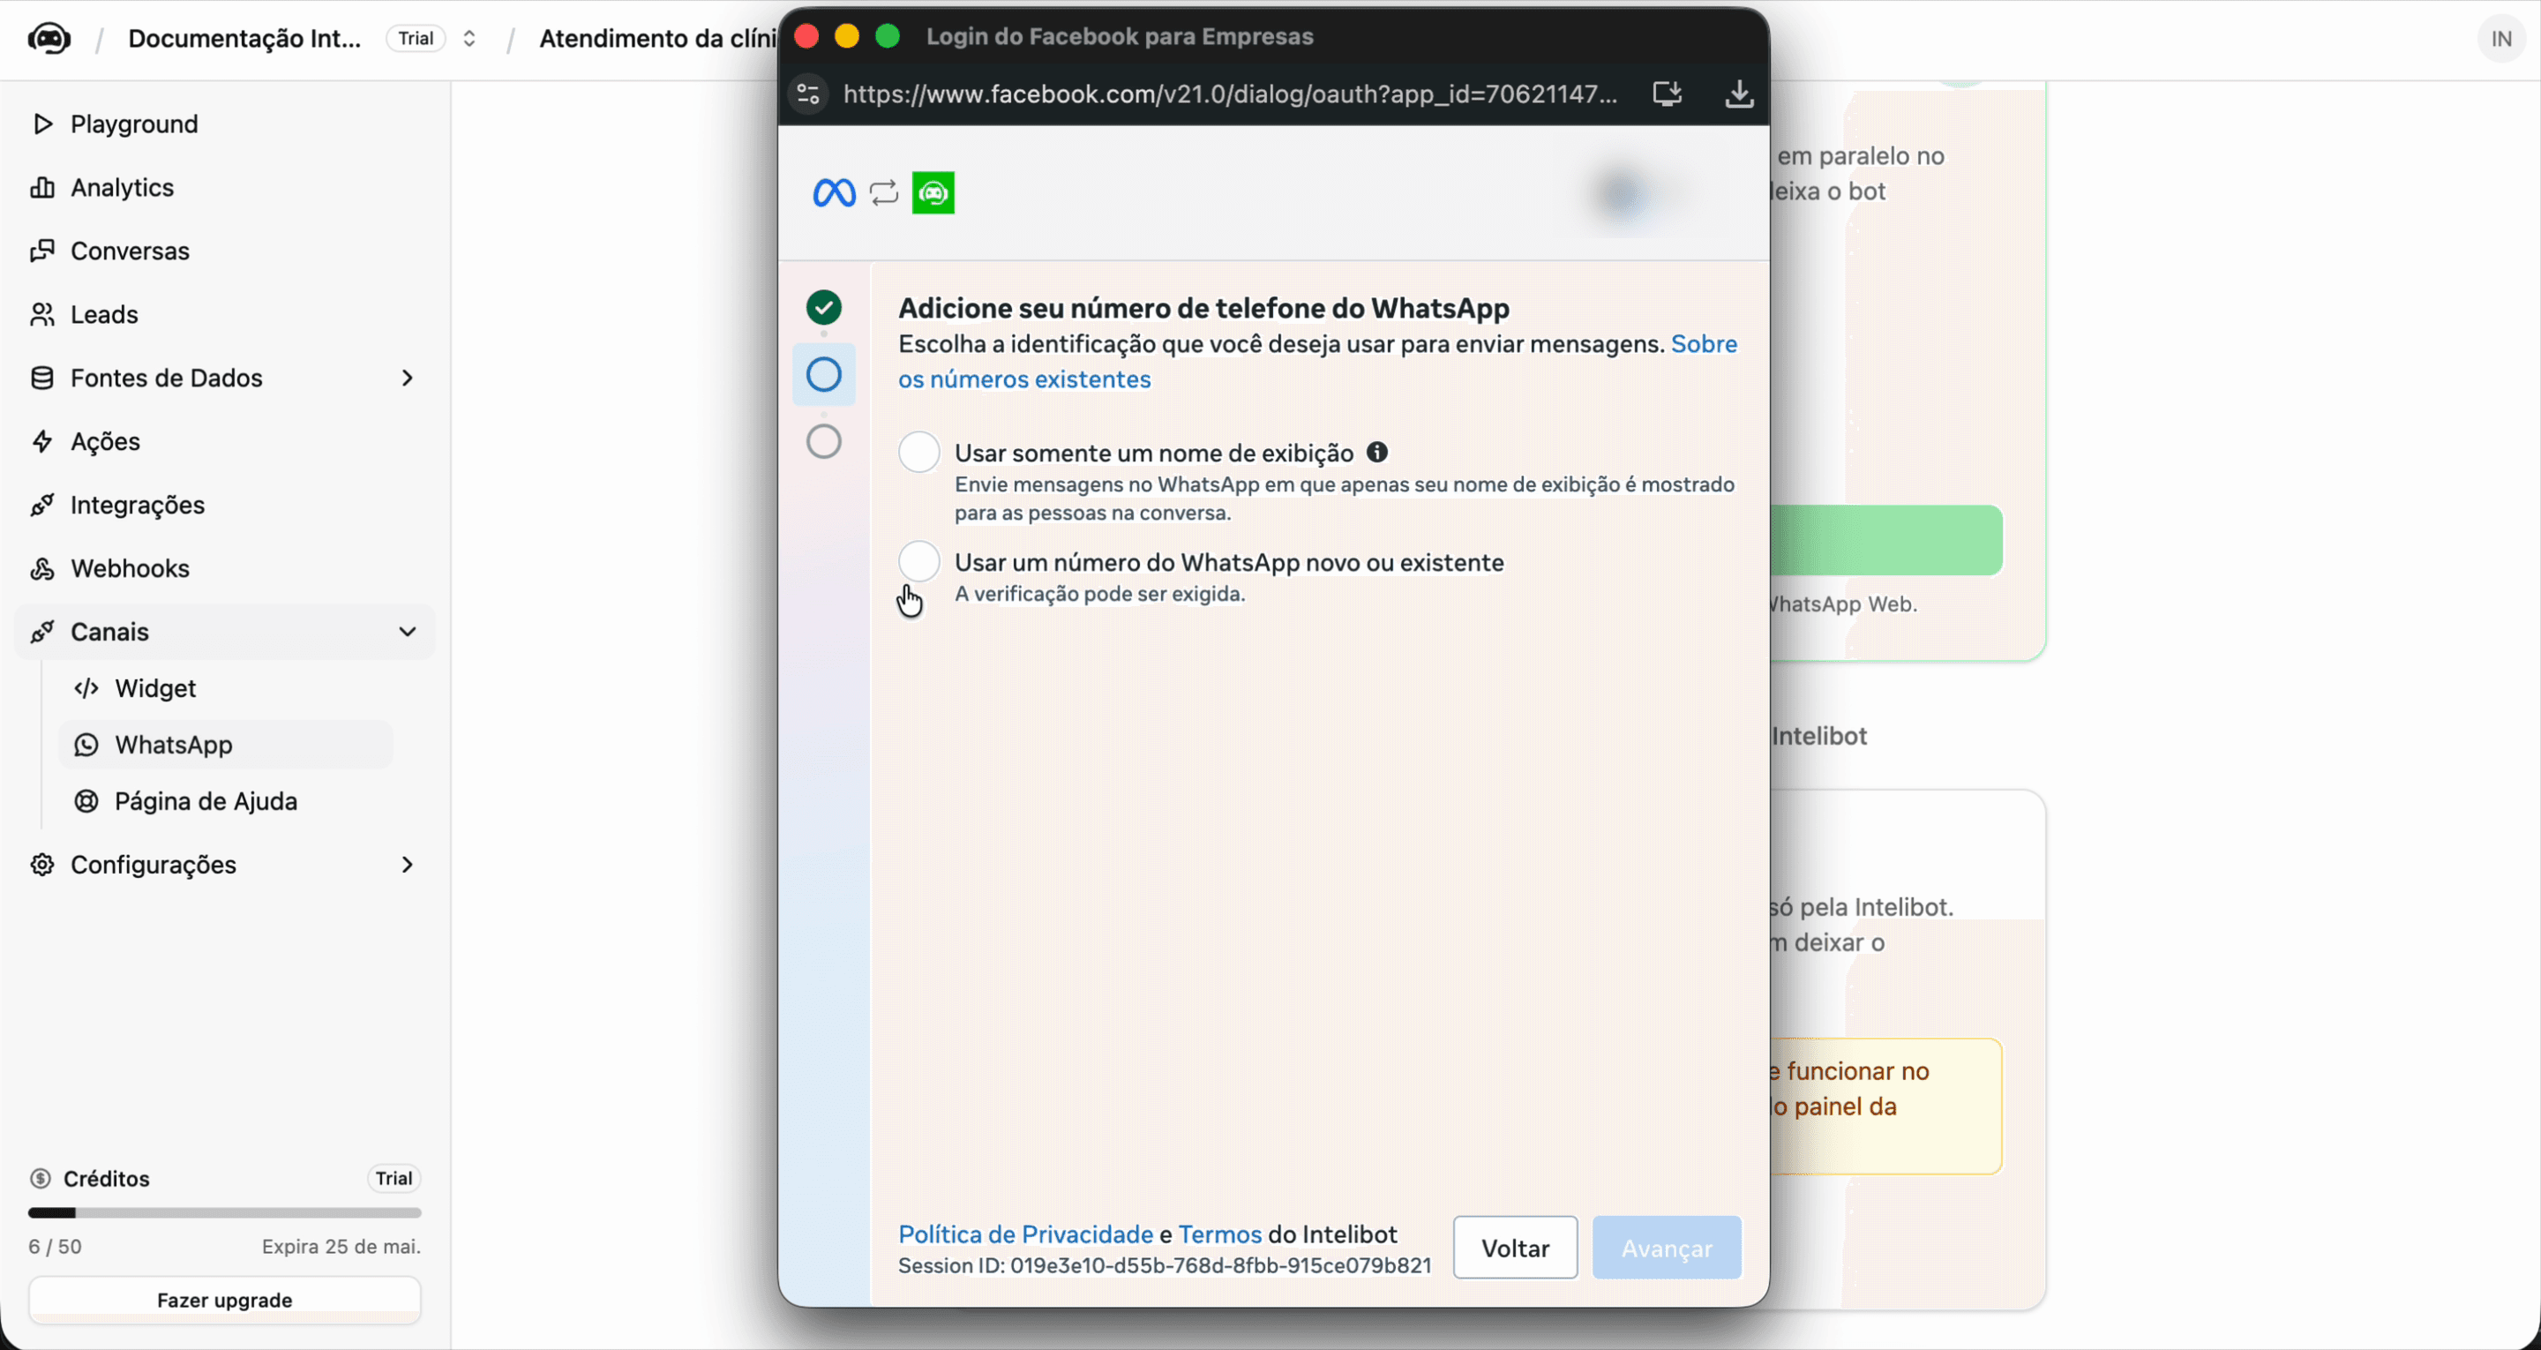Open the Termos link in the dialog footer

tap(1219, 1234)
